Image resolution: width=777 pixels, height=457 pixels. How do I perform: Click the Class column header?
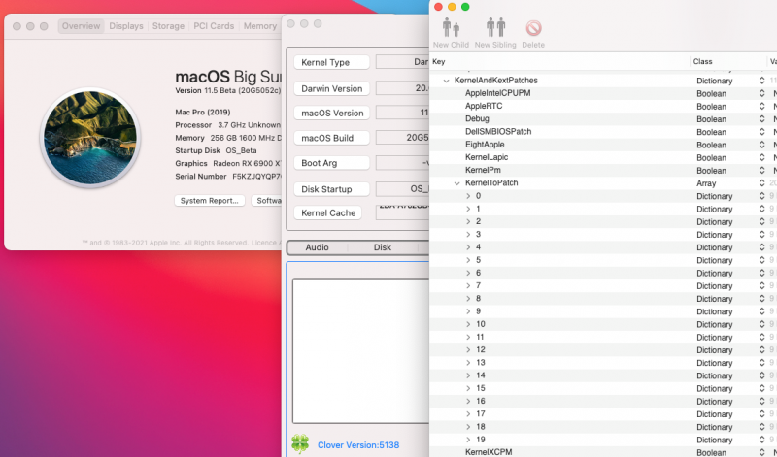point(728,62)
